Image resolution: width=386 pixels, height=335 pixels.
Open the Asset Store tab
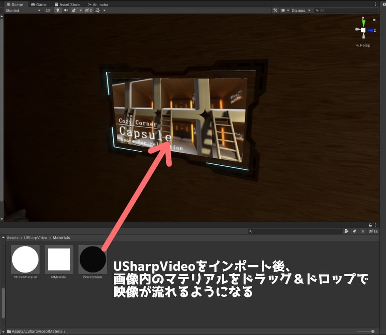pos(68,4)
